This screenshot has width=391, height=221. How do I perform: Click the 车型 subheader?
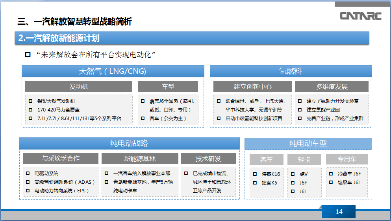tap(168, 86)
